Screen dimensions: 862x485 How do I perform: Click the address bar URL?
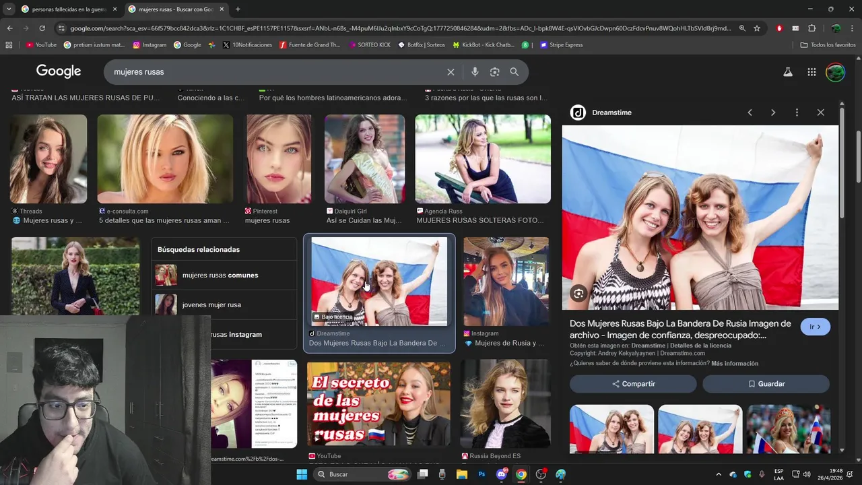coord(401,28)
